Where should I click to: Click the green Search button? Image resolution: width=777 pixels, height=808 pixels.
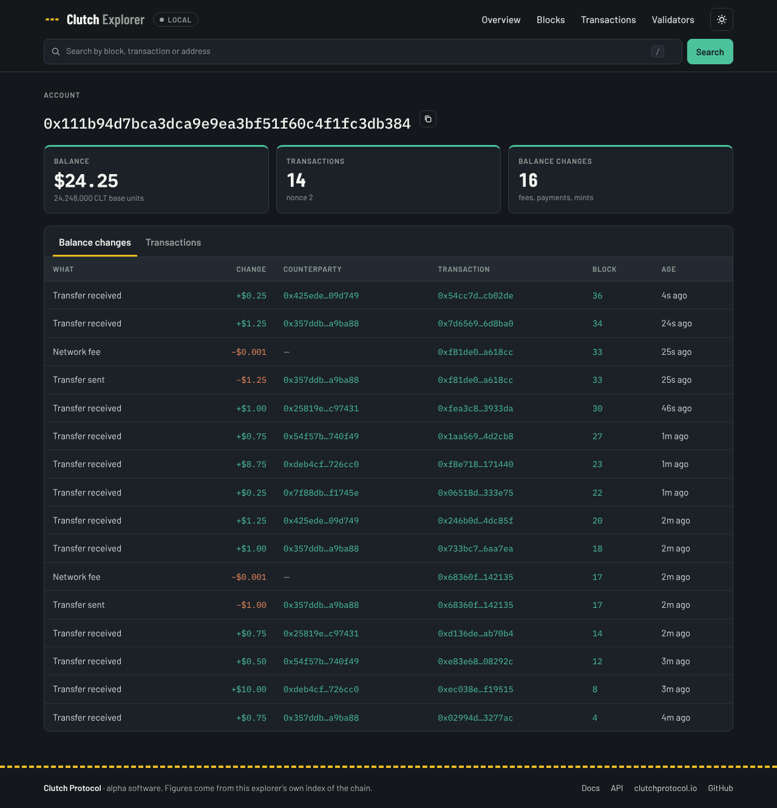[x=710, y=52]
